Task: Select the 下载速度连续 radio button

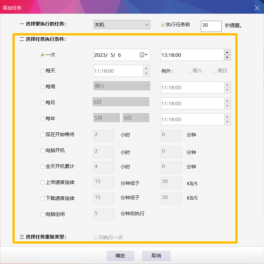Action: [x=42, y=198]
